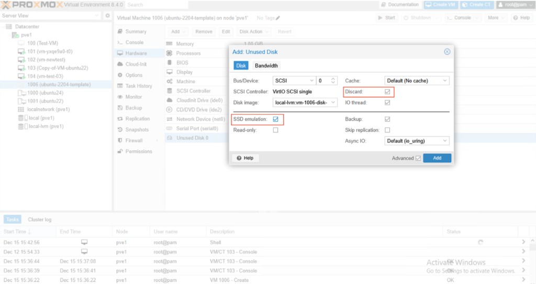536x284 pixels.
Task: Switch to the Bandwidth tab
Action: pyautogui.click(x=266, y=65)
